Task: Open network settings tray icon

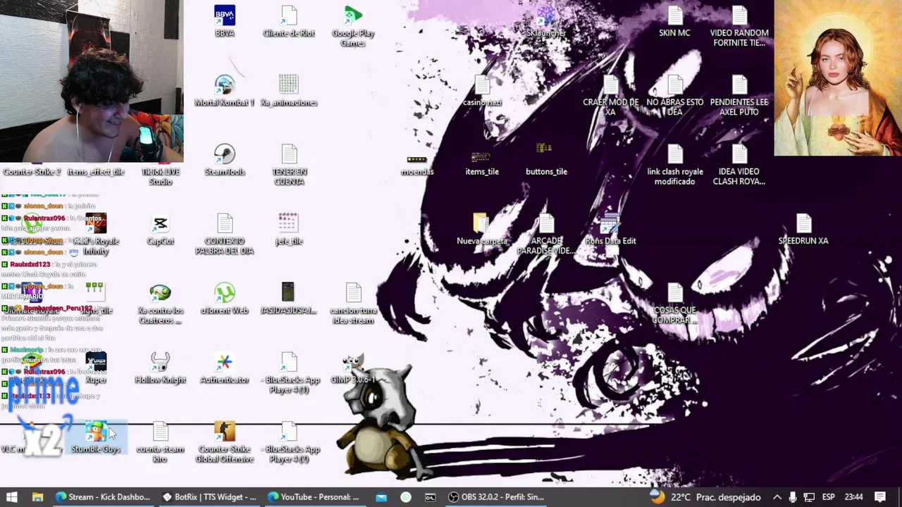Action: [x=809, y=496]
